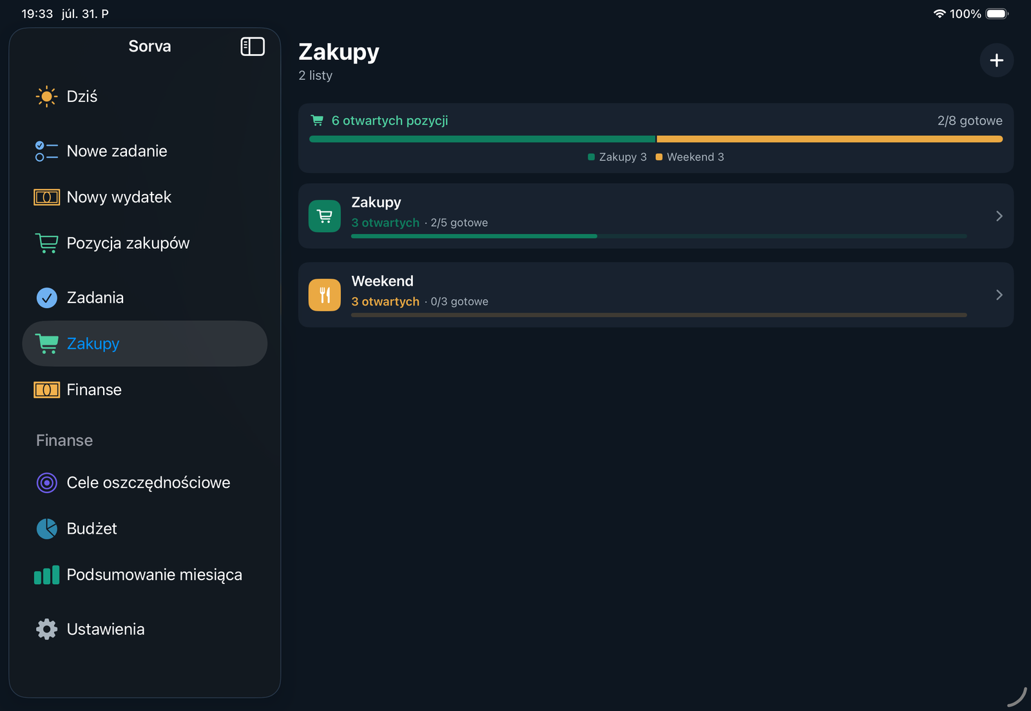
Task: Click the Zakupy page heading
Action: [339, 52]
